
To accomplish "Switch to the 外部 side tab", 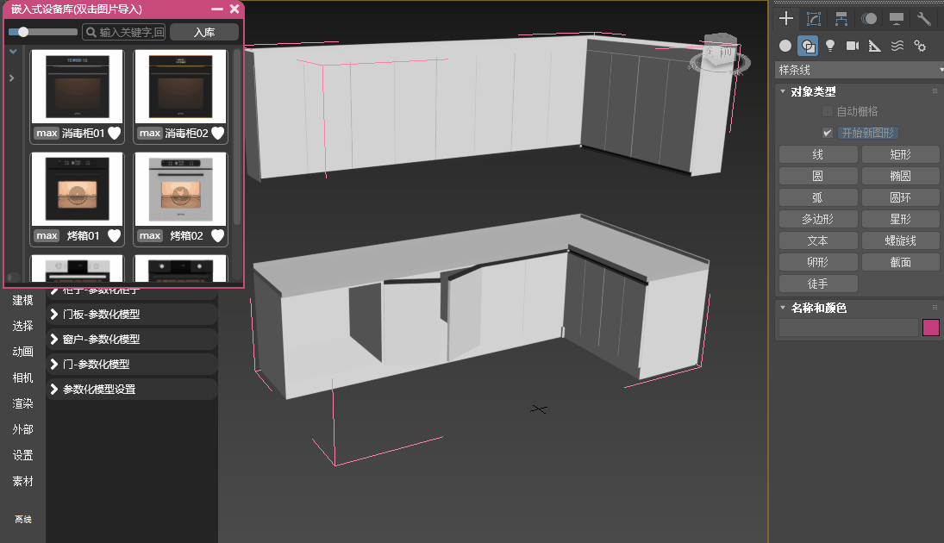I will coord(23,429).
